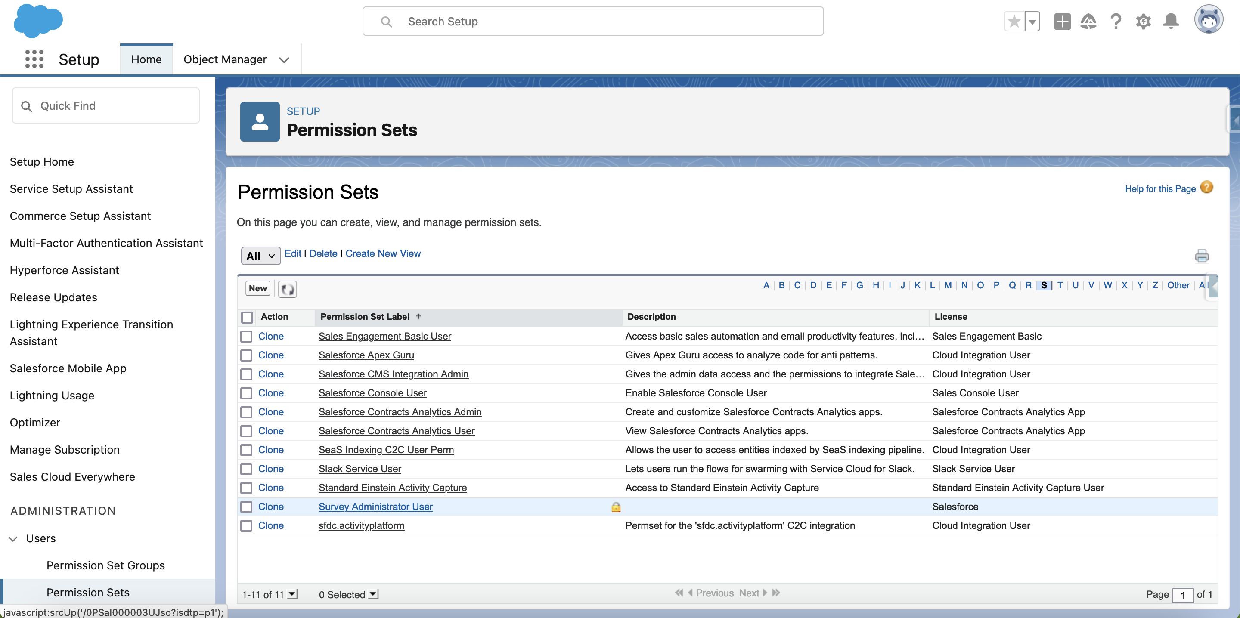Open Setup Home in the sidebar
This screenshot has height=618, width=1240.
pyautogui.click(x=42, y=162)
